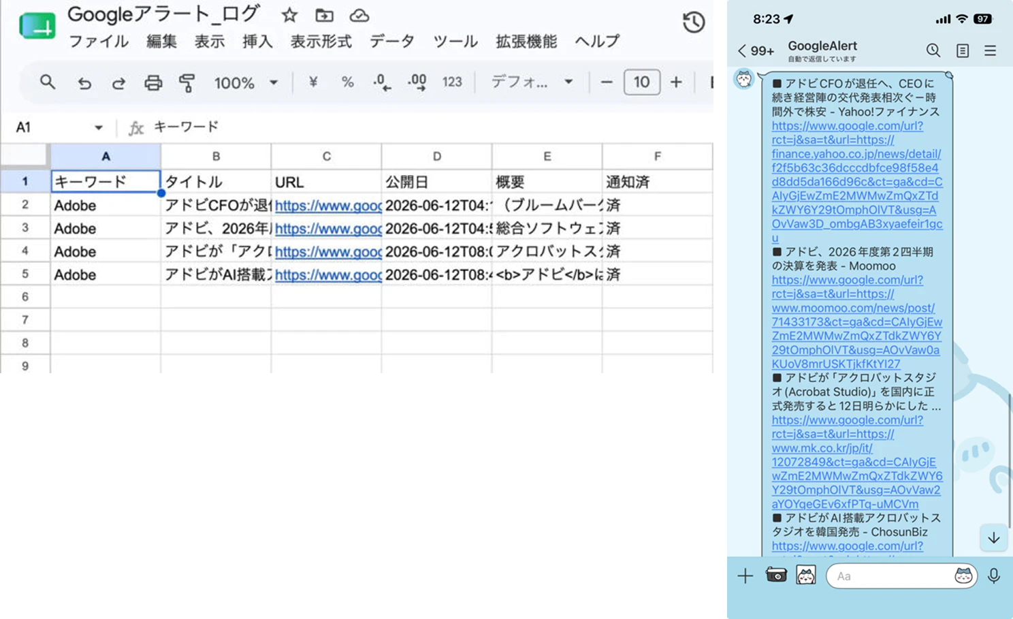
Task: Select cell E1 概要
Action: [547, 182]
